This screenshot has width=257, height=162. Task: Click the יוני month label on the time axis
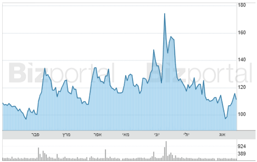157,135
